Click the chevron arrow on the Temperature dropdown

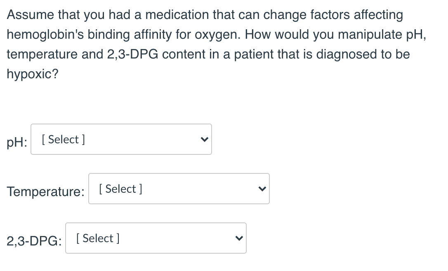pyautogui.click(x=262, y=189)
